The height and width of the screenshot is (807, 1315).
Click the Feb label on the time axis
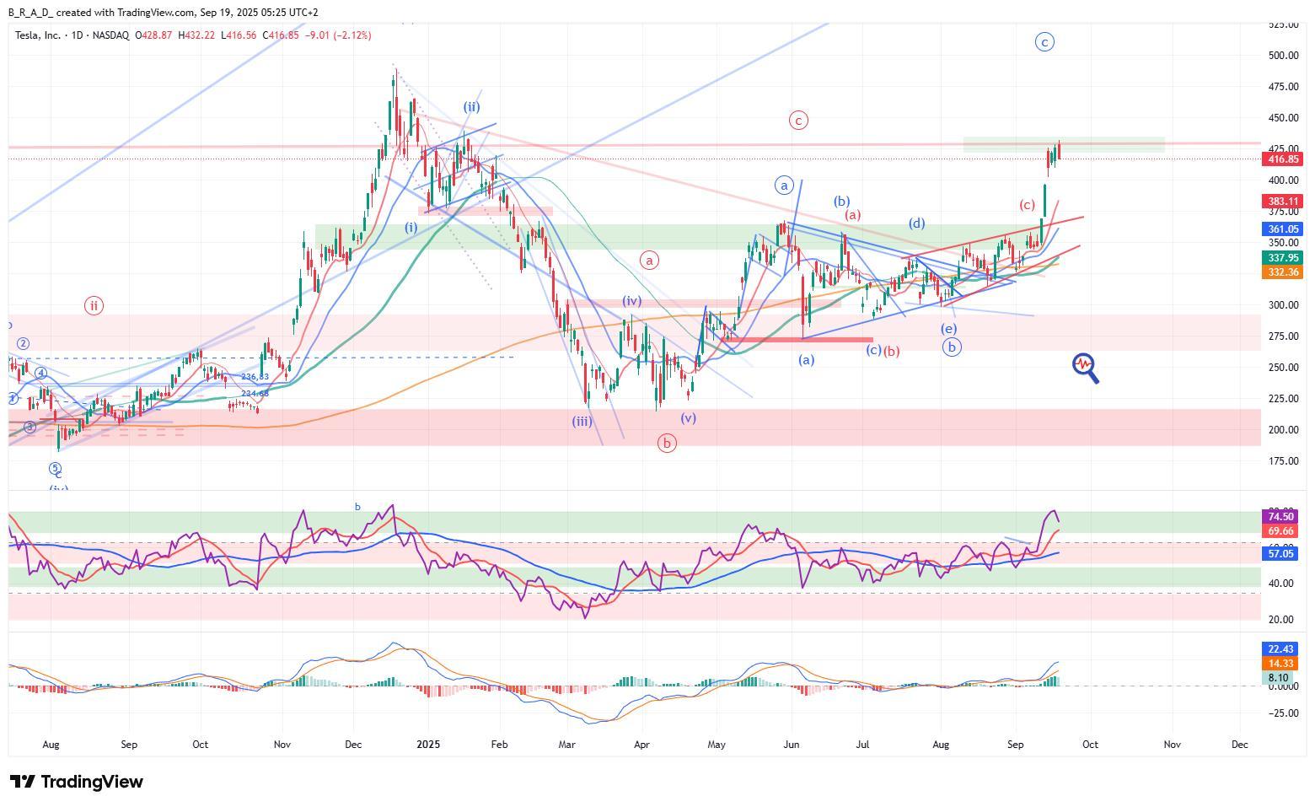[x=499, y=745]
